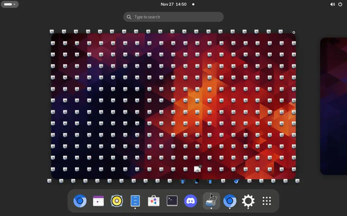Switch to the adjacent workspace thumbnail on the right
This screenshot has width=347, height=216.
[334, 106]
